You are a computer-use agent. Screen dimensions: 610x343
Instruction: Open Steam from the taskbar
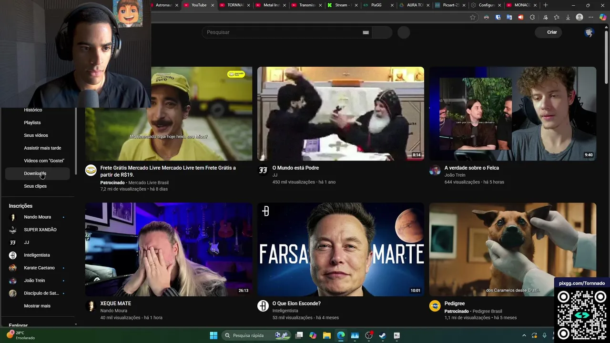point(382,335)
